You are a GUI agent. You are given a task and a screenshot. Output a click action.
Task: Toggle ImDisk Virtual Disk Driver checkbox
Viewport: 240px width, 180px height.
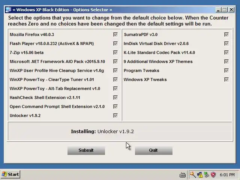pyautogui.click(x=226, y=43)
